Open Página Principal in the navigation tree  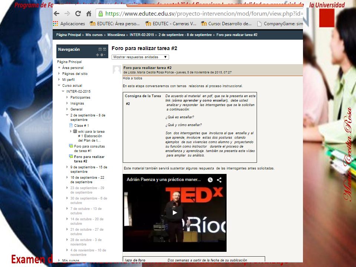69,62
